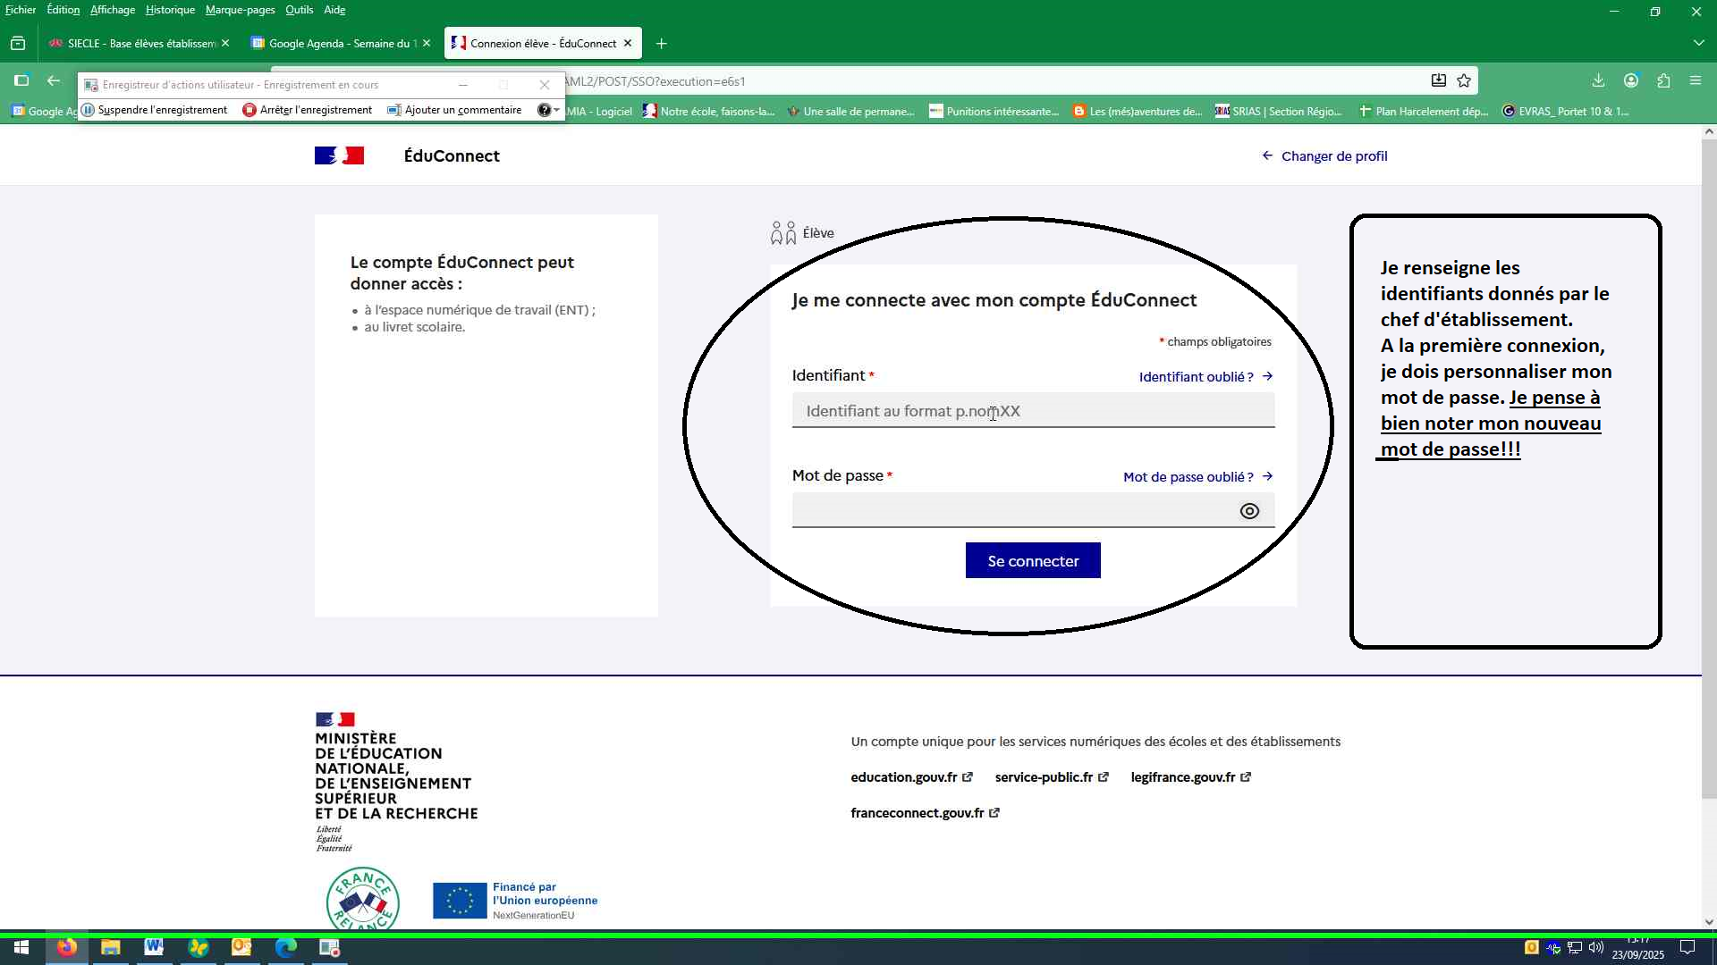Screen dimensions: 1717x965
Task: Open the Historique menu
Action: [170, 10]
